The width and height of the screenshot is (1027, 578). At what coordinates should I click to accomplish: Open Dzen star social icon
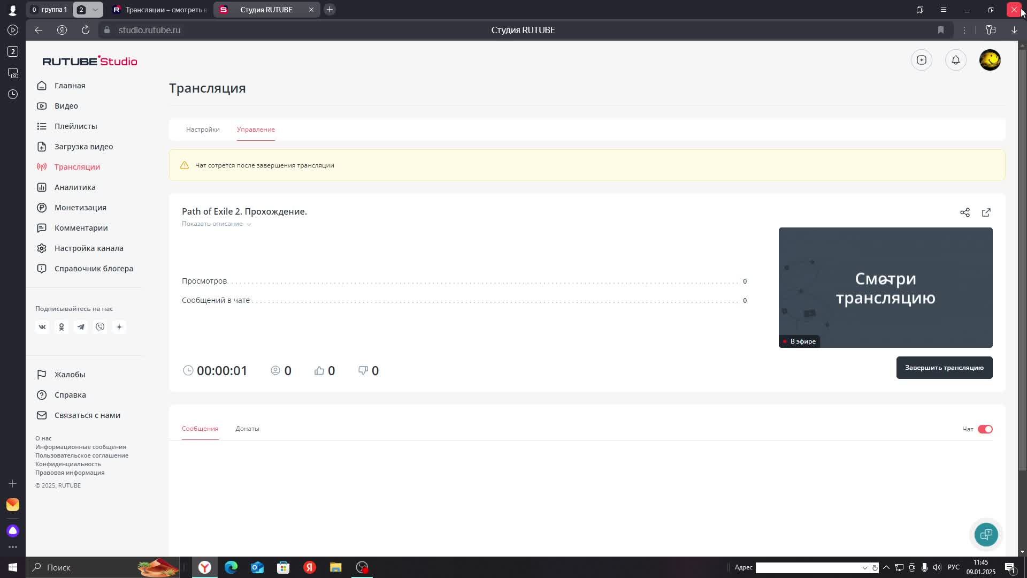tap(119, 327)
